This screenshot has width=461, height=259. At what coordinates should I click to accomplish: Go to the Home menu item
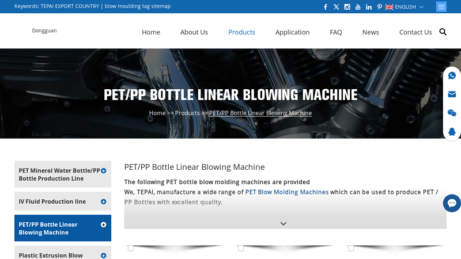pos(151,32)
